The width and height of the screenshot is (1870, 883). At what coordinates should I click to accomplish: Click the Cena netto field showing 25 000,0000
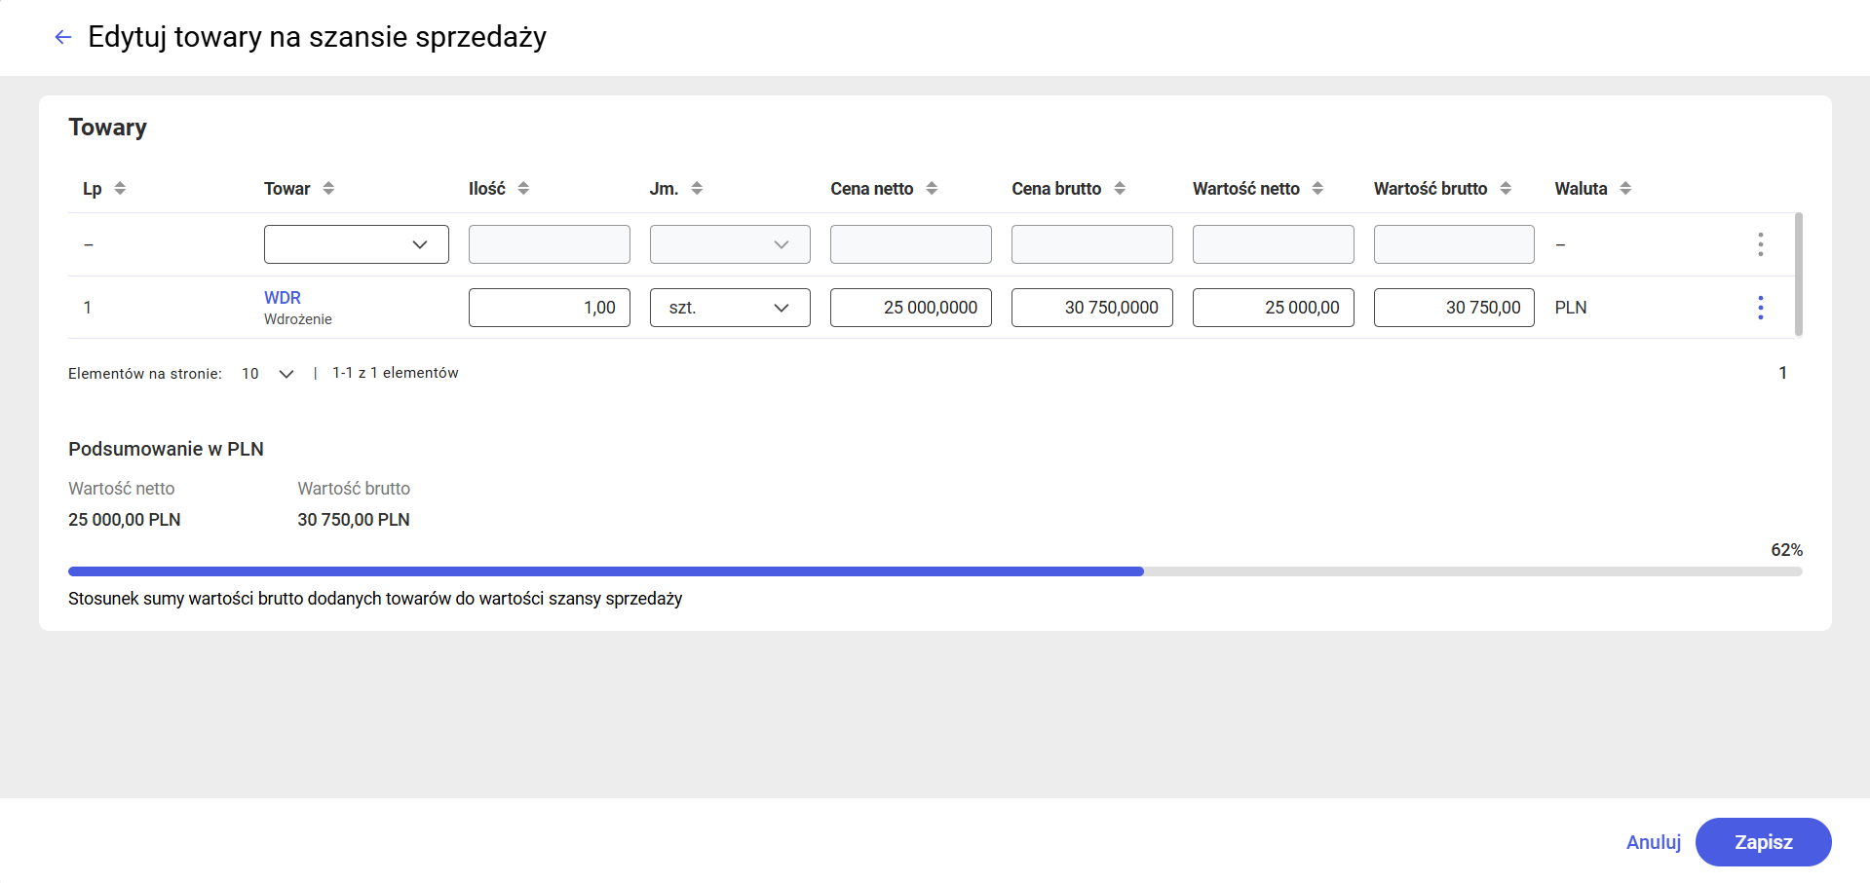(911, 308)
